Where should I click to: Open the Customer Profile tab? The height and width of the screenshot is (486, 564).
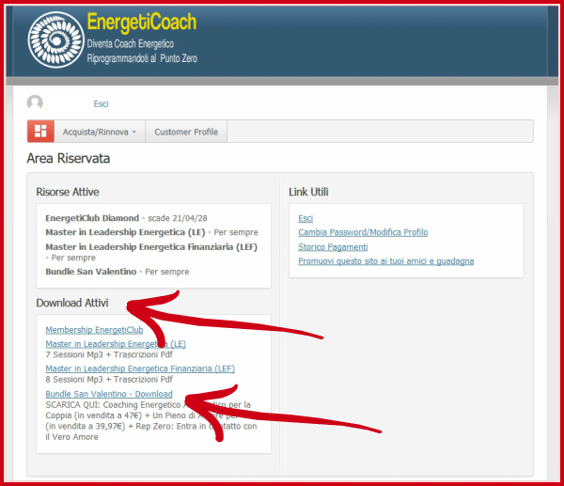coord(186,132)
